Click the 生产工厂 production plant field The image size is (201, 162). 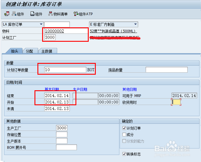[x=62, y=128]
